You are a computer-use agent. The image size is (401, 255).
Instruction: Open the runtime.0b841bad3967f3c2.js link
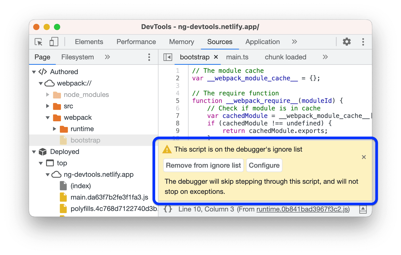(302, 209)
